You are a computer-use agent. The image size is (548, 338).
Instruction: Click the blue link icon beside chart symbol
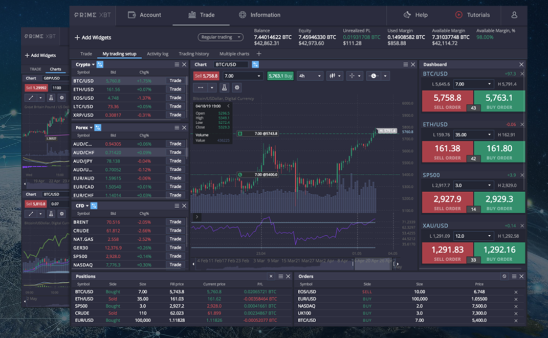255,64
